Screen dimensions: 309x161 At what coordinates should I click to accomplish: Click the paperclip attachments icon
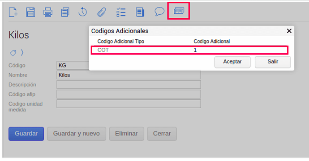(x=102, y=12)
